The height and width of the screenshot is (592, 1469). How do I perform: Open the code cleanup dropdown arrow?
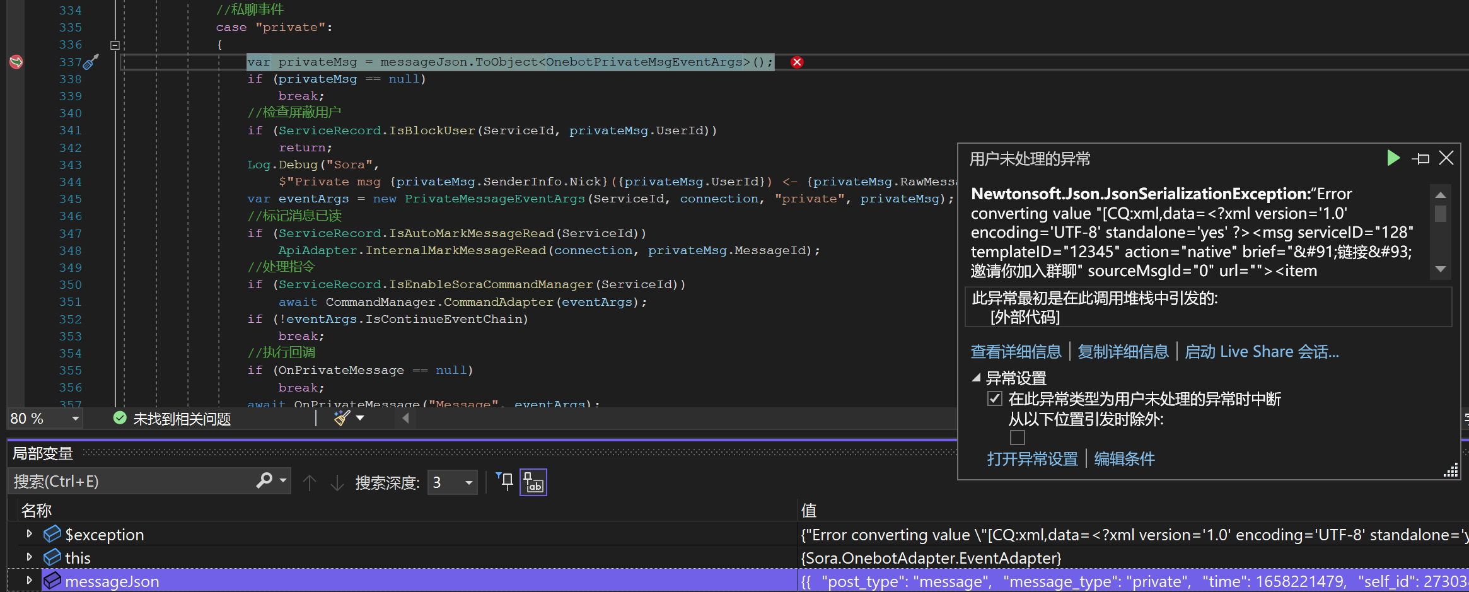(x=361, y=418)
